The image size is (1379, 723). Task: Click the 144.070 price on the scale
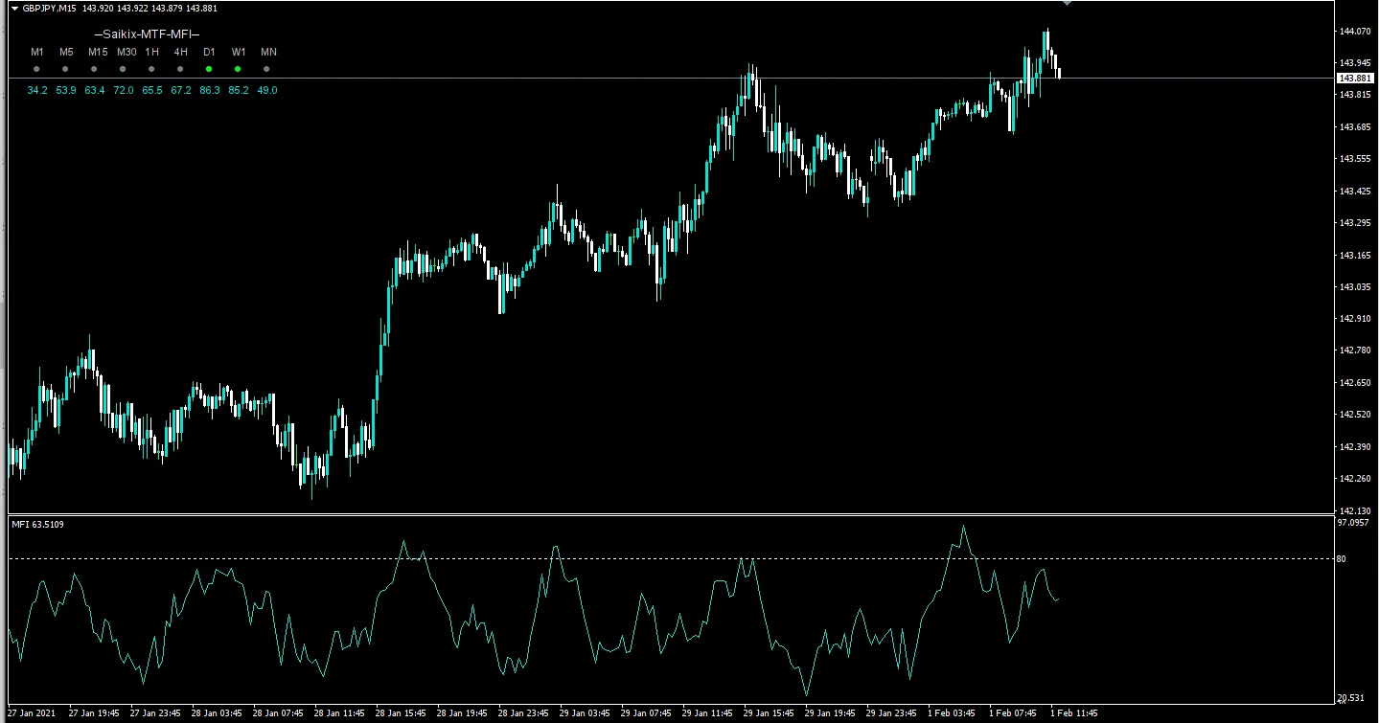1353,32
